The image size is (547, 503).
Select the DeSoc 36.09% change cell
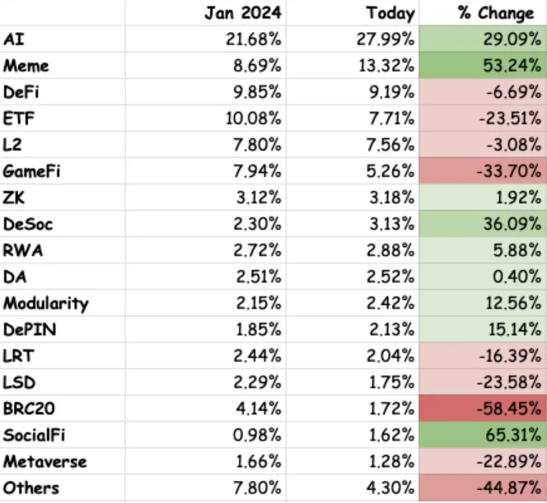(x=483, y=224)
